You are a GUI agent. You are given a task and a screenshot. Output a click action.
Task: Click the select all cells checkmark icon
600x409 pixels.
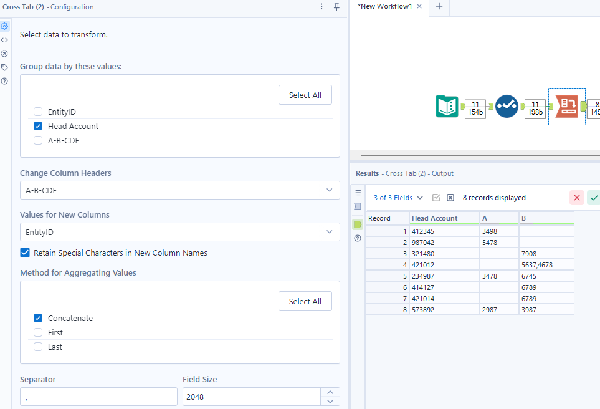coord(436,198)
